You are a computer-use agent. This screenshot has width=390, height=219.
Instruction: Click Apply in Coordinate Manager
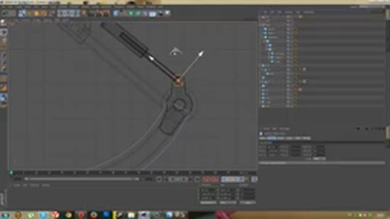(248, 203)
